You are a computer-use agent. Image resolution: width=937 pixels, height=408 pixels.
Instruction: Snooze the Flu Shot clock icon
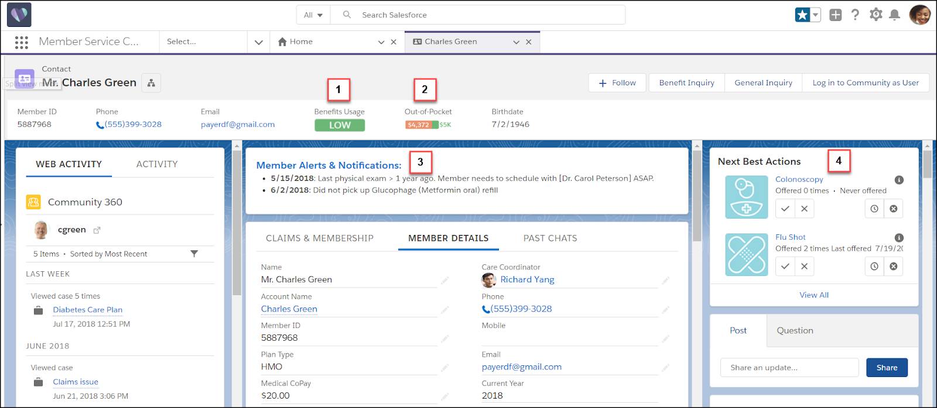point(874,267)
